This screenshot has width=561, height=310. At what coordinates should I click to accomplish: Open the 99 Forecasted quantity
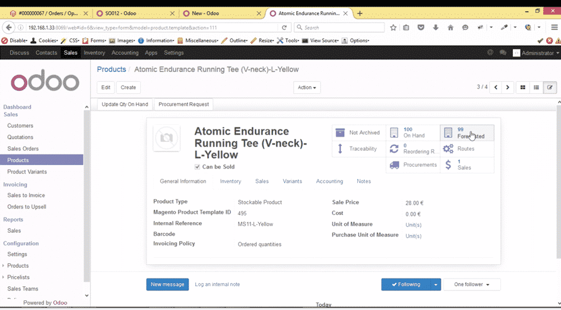(467, 133)
